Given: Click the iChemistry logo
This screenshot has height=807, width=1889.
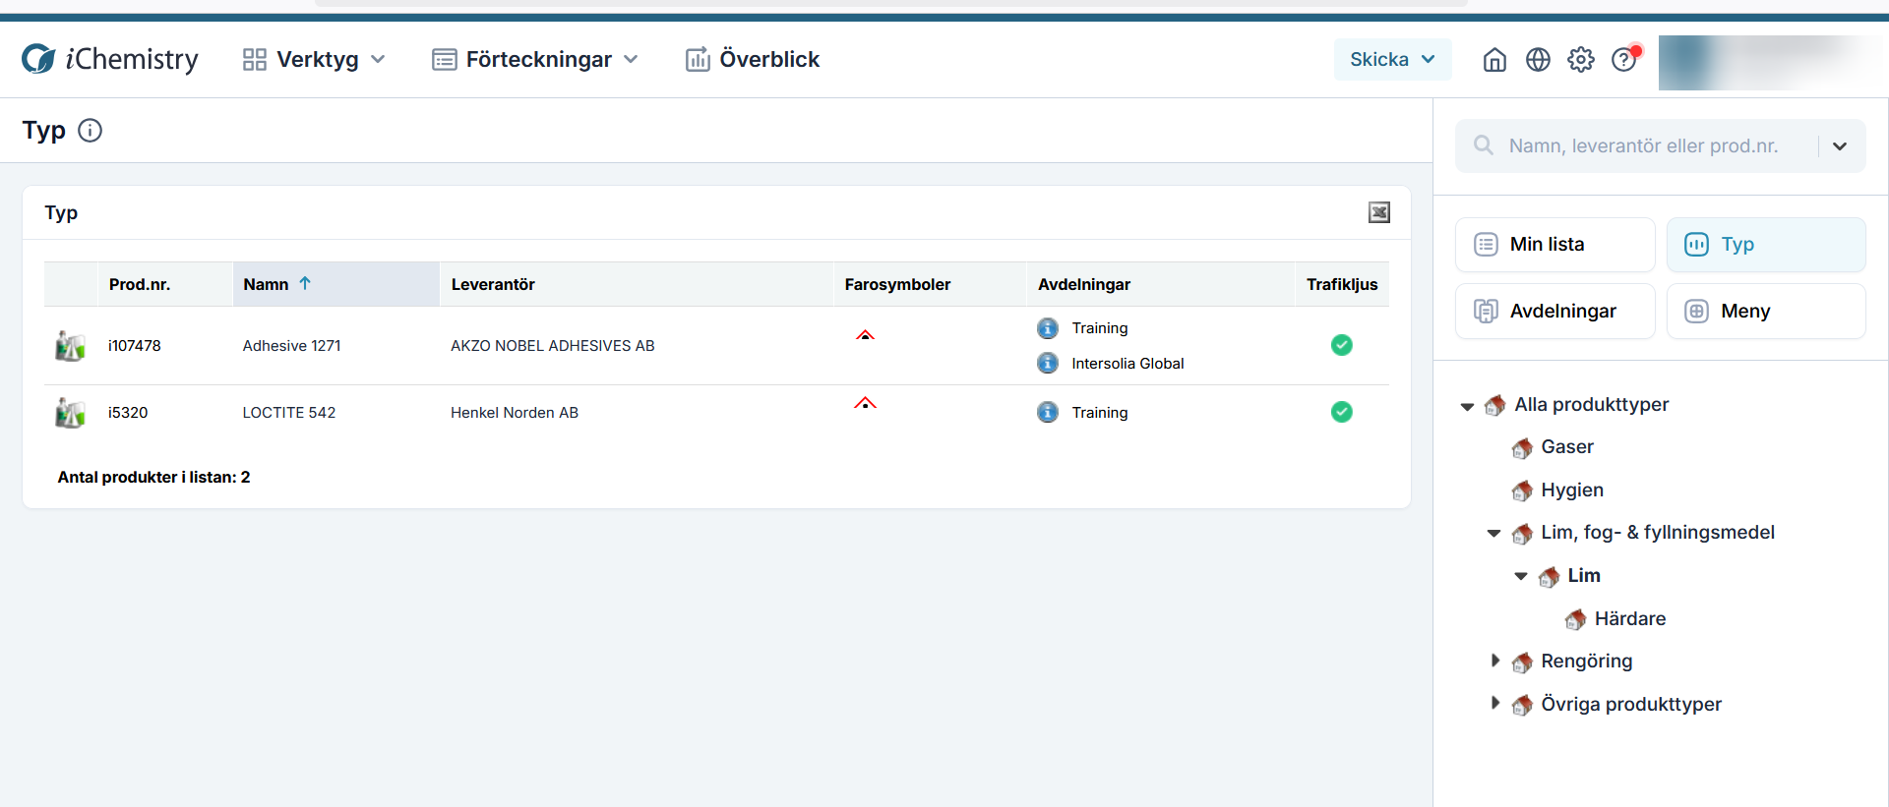Looking at the screenshot, I should click(x=110, y=59).
